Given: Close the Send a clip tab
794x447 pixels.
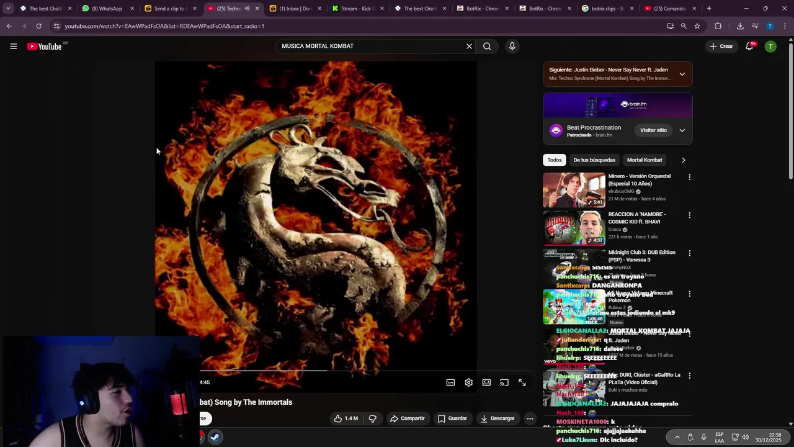Looking at the screenshot, I should pyautogui.click(x=195, y=9).
